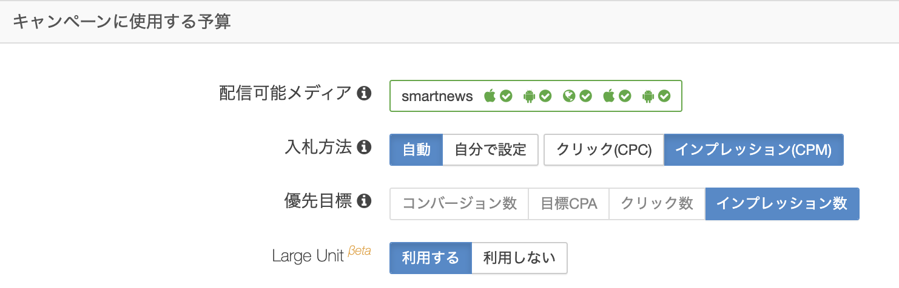
Task: Disable Large Unit via 利用しない
Action: pos(519,258)
